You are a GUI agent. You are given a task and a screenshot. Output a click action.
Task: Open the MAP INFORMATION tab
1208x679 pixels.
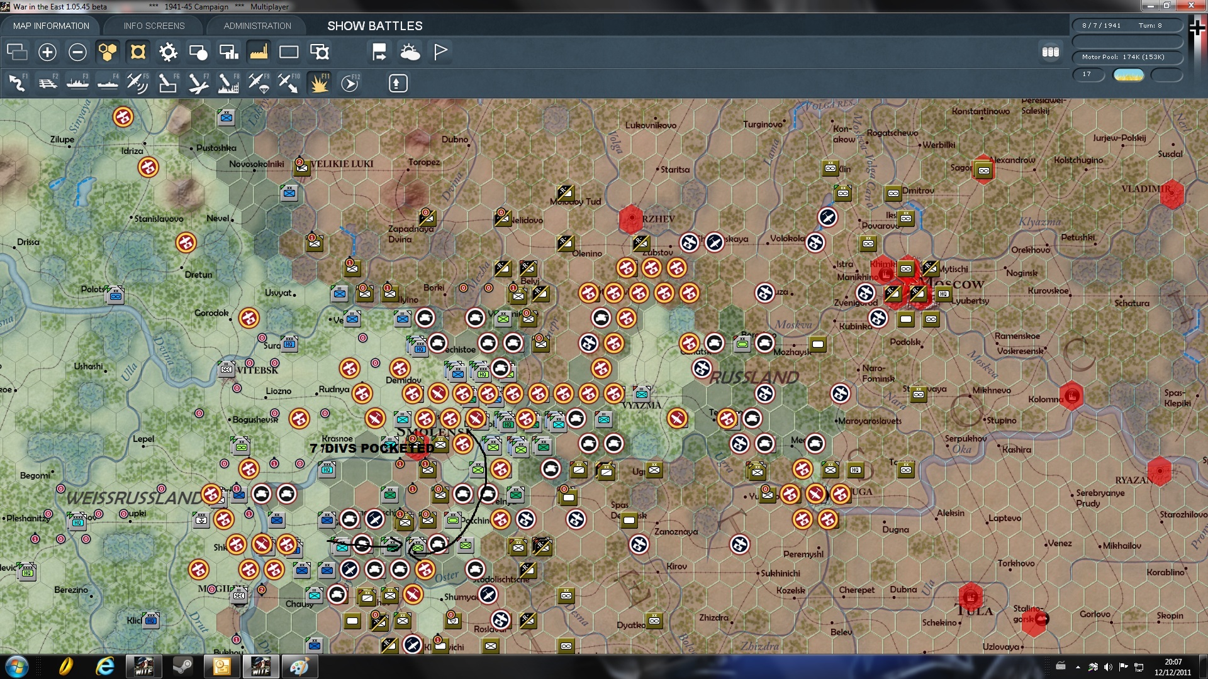tap(51, 26)
